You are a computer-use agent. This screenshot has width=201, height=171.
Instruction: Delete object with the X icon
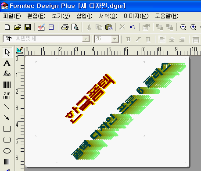[x=122, y=27]
